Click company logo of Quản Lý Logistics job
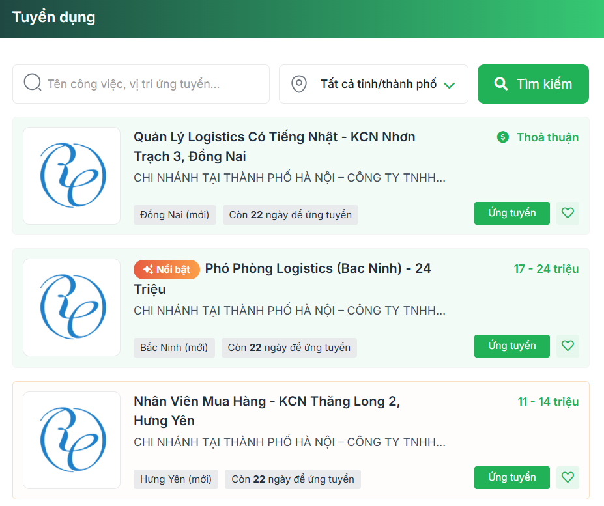 (x=72, y=176)
